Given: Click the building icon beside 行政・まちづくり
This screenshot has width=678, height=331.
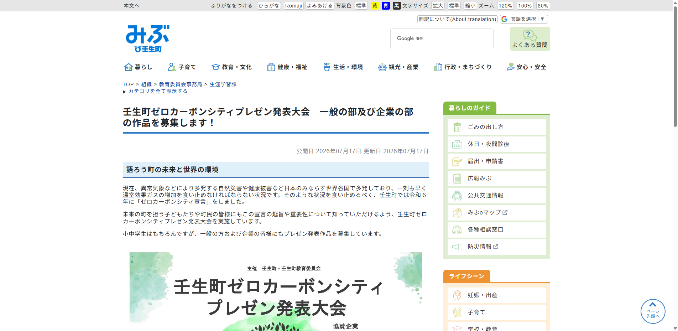Looking at the screenshot, I should (438, 67).
